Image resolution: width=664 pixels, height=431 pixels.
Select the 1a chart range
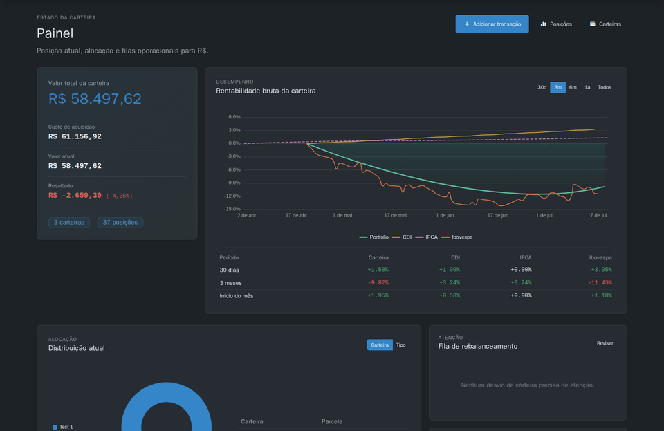tap(587, 88)
